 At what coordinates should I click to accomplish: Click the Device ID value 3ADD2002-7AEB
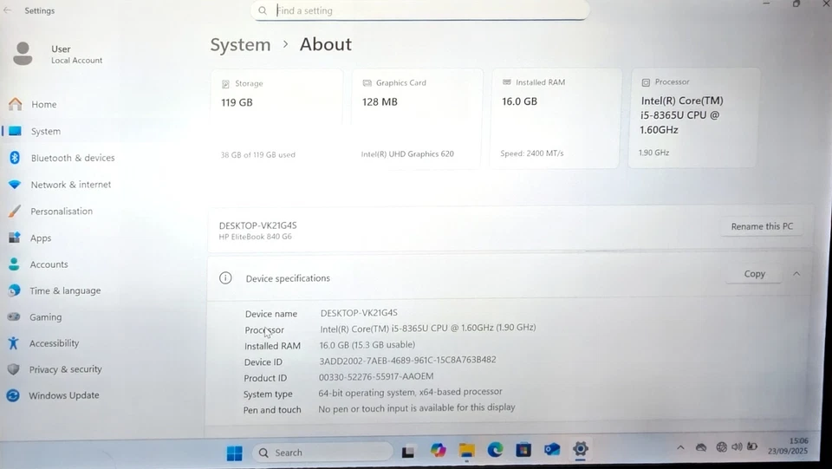(x=407, y=360)
